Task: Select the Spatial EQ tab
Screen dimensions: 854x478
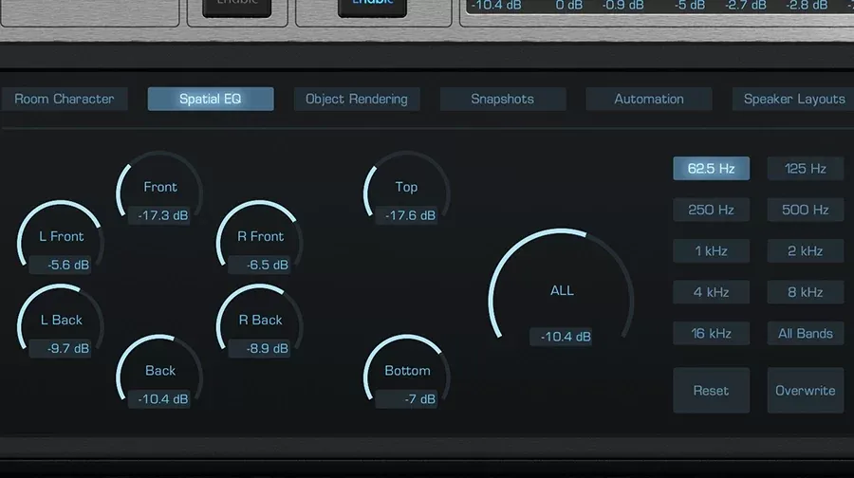Action: click(211, 99)
